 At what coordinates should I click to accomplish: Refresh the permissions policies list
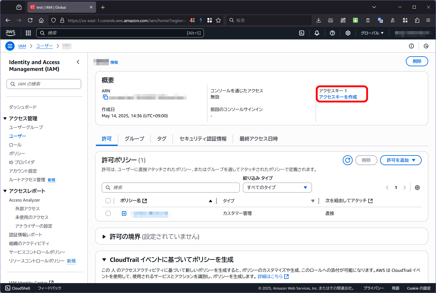(348, 160)
